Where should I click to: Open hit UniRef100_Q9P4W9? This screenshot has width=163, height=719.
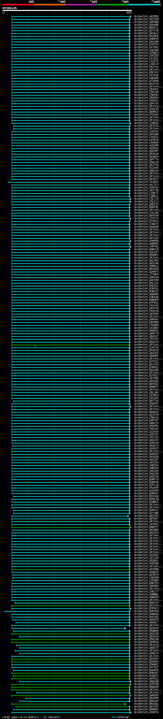pyautogui.click(x=146, y=22)
